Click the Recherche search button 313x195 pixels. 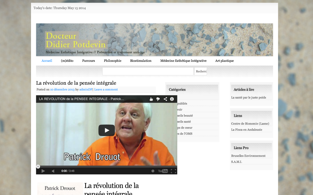click(x=201, y=71)
